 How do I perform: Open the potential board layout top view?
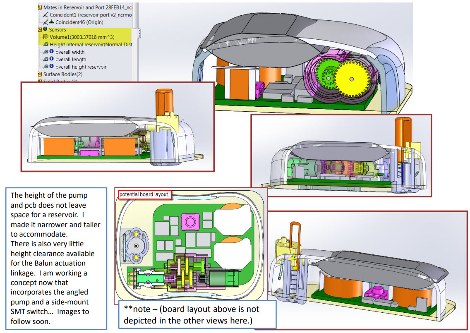(x=190, y=245)
